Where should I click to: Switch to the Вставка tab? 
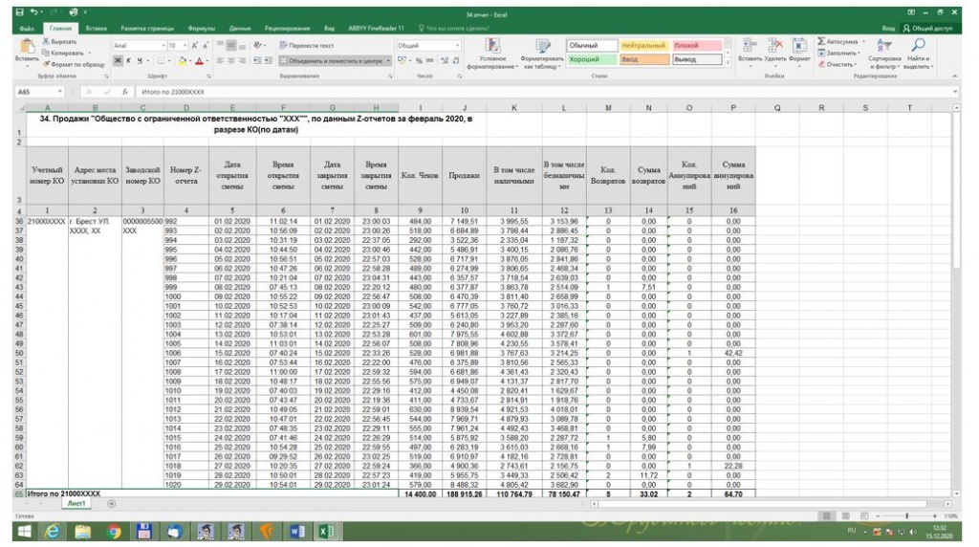pos(97,28)
